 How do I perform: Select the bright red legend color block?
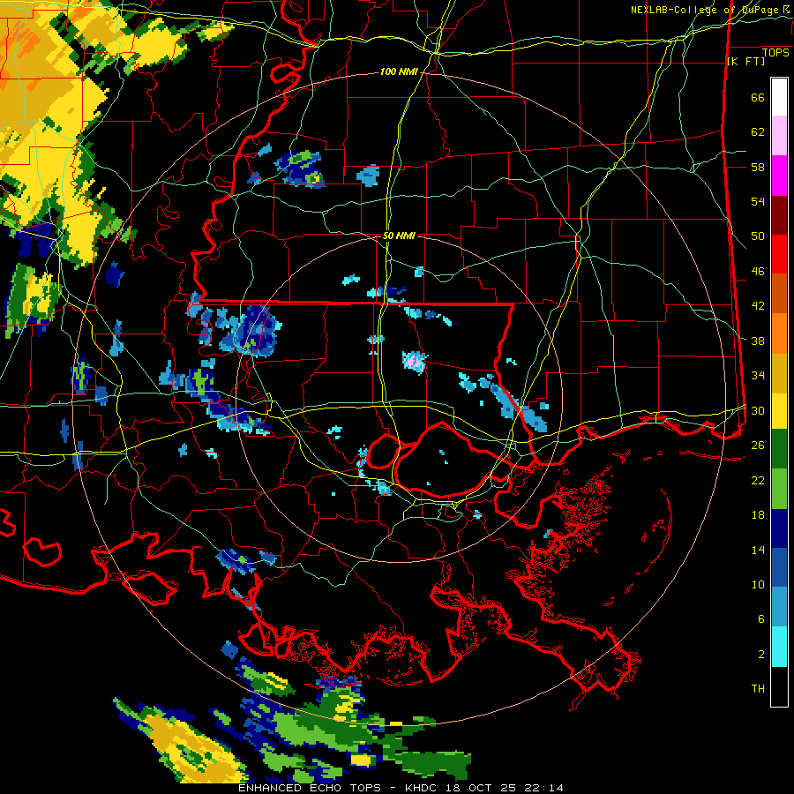779,254
